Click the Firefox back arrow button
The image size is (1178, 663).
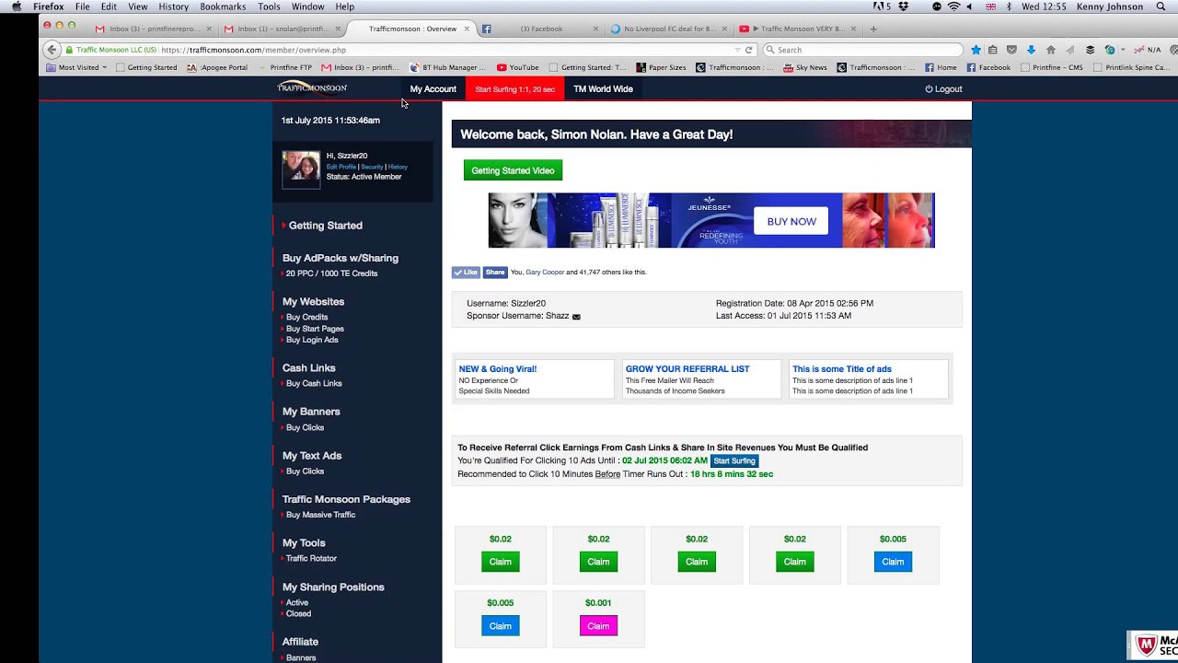coord(52,50)
